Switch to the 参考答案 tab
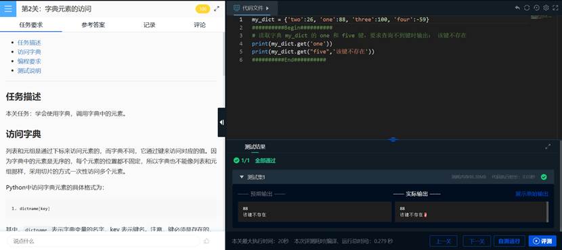The image size is (562, 250). [x=93, y=25]
